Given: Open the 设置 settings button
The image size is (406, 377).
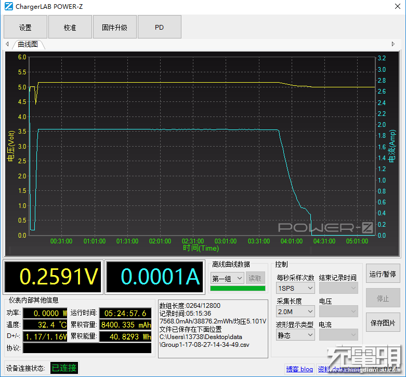Looking at the screenshot, I should (25, 27).
